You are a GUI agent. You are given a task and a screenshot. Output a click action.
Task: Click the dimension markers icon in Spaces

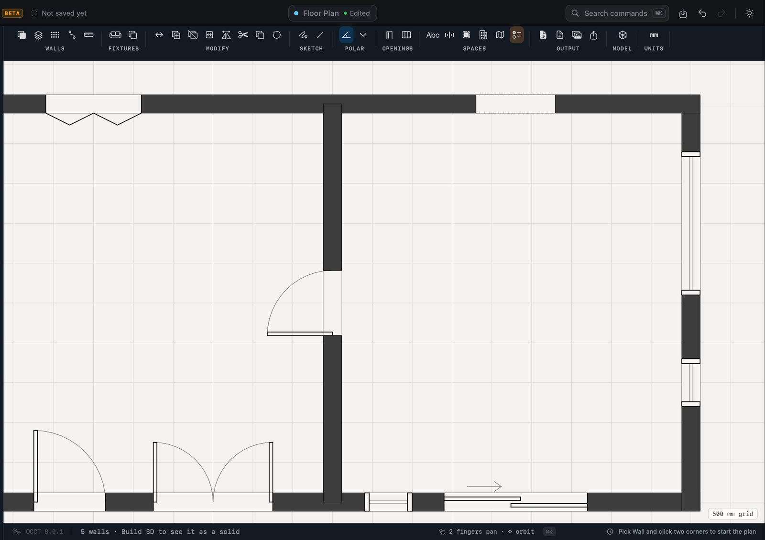(449, 35)
